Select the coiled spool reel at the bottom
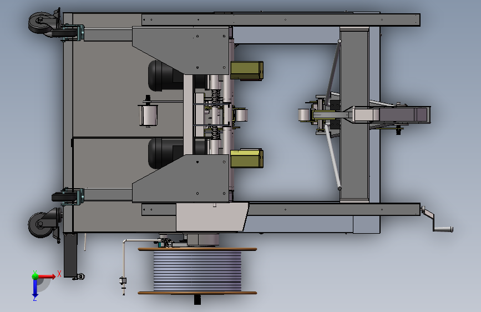481x312 pixels. tap(198, 271)
